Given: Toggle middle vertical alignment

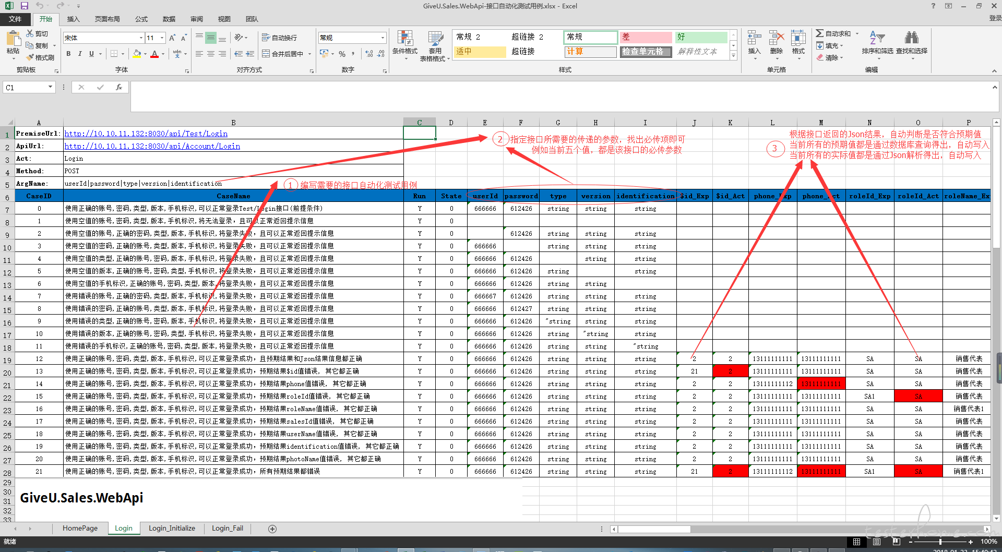Looking at the screenshot, I should tap(211, 38).
